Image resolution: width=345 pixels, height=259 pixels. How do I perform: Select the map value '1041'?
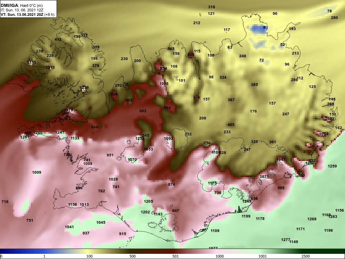(x=69, y=227)
